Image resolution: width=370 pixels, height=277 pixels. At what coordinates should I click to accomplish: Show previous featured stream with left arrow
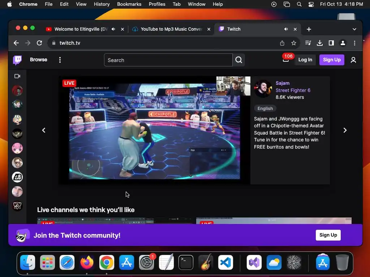coord(44,130)
